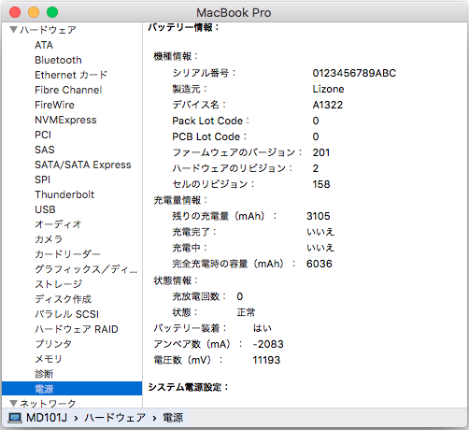
Task: Click 電源 in the bottom path bar
Action: pos(173,418)
